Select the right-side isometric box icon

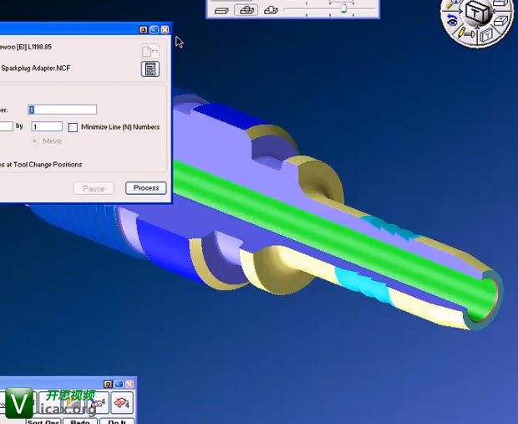[500, 22]
